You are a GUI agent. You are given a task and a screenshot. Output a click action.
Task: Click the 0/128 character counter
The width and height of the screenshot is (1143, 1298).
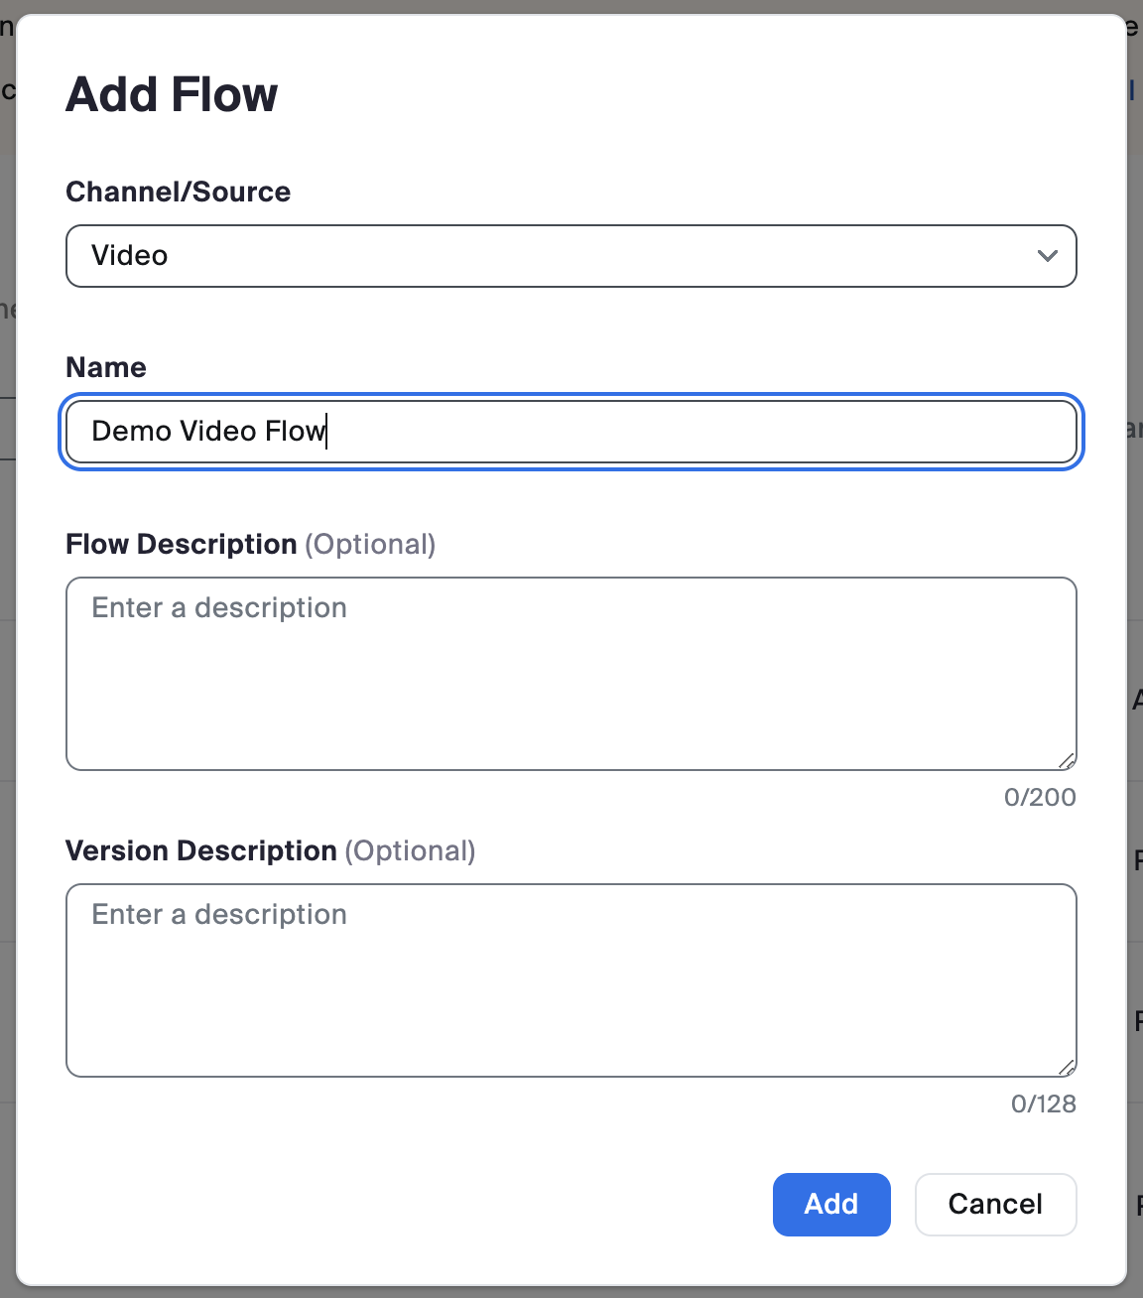click(x=1042, y=1103)
